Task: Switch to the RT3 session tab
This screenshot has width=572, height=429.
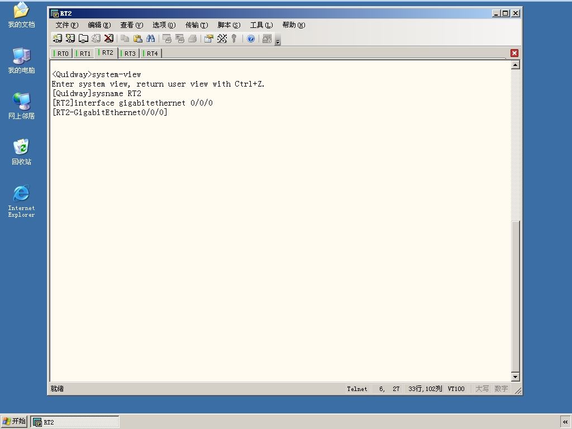Action: pos(128,53)
